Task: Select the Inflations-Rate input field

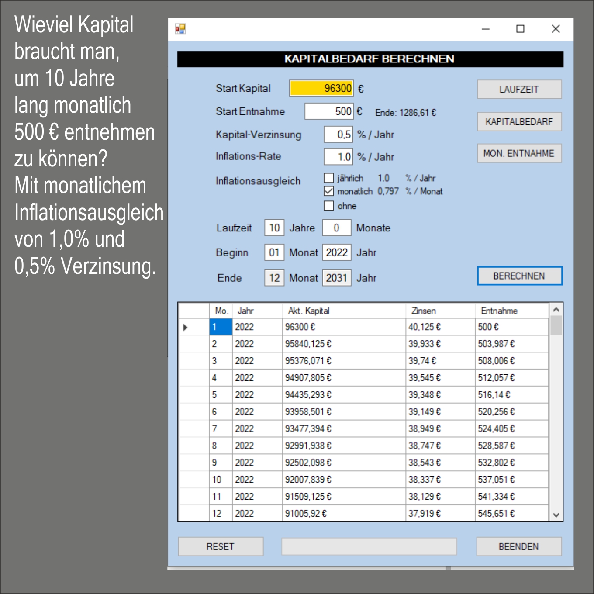Action: [x=338, y=157]
